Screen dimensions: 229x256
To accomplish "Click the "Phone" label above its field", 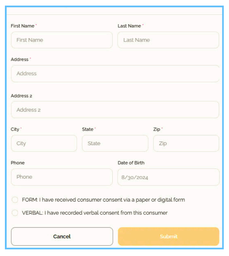I will click(17, 163).
